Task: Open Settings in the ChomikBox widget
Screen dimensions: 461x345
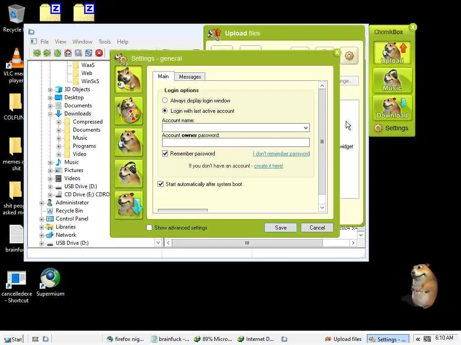Action: [391, 128]
